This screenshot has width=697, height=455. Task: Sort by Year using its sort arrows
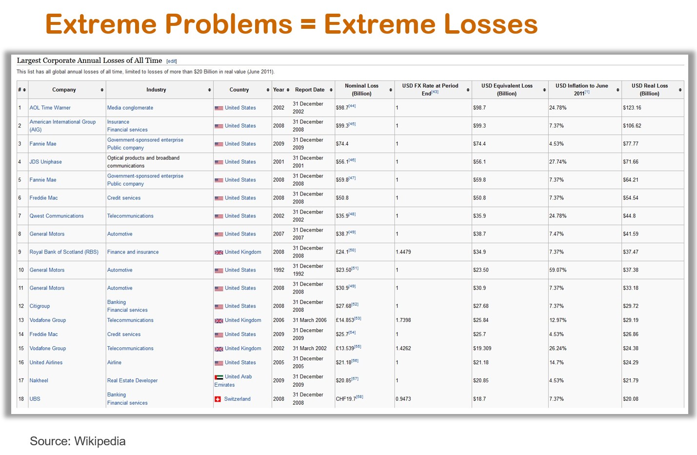pyautogui.click(x=288, y=90)
